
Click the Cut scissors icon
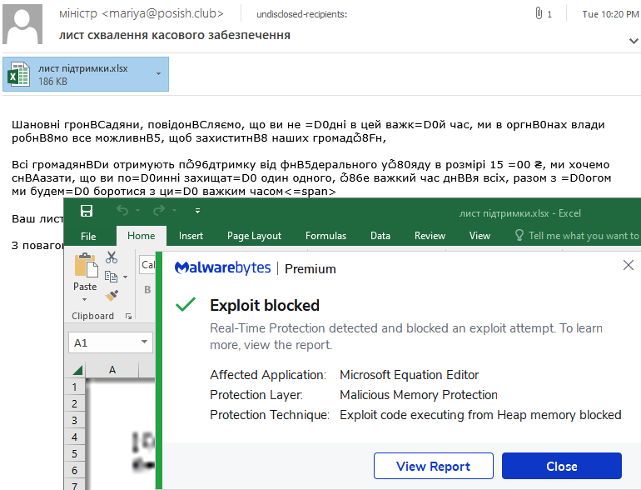click(x=112, y=258)
